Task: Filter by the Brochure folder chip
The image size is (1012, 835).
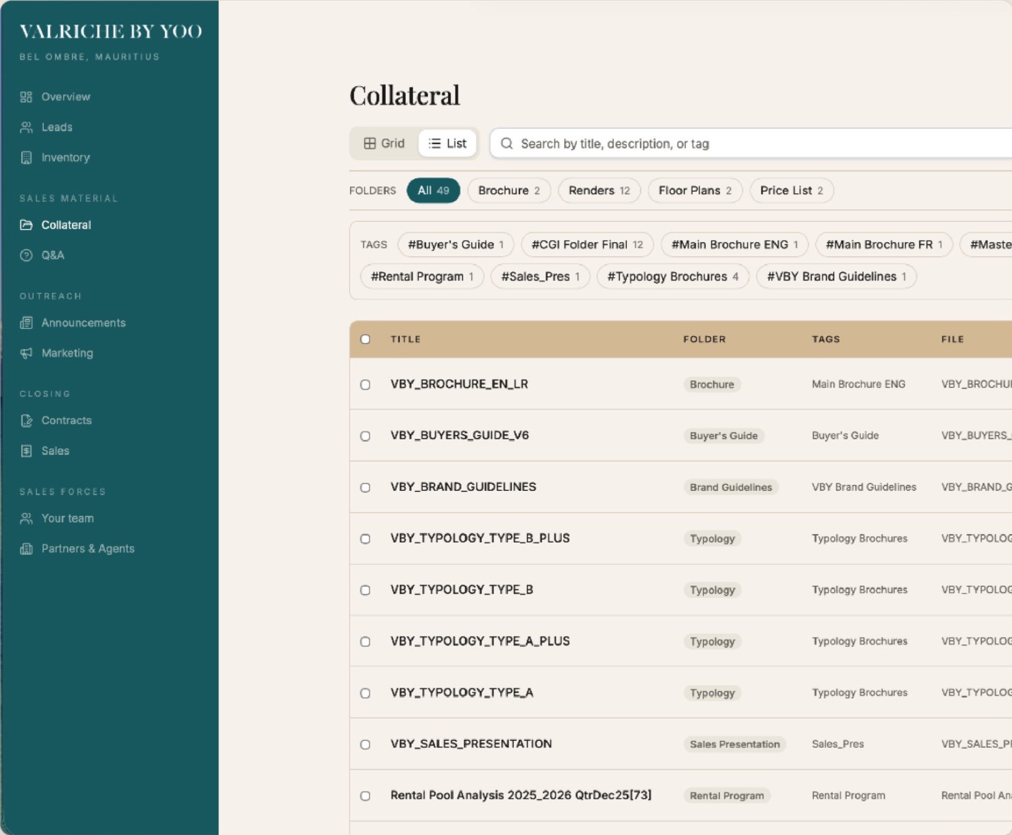Action: 509,191
